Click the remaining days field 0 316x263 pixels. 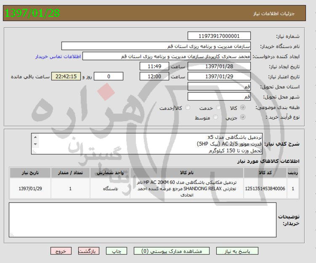[109, 76]
